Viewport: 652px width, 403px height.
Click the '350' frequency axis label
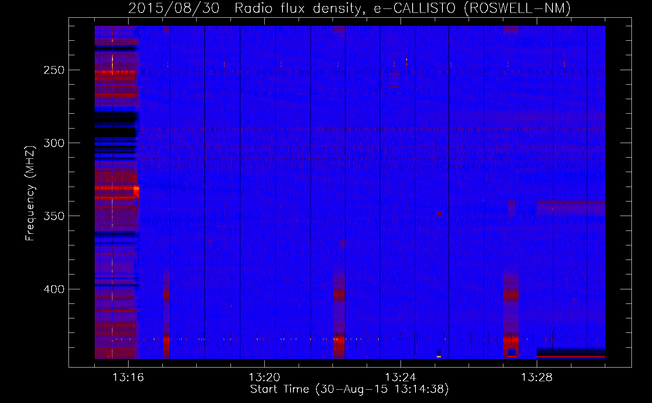[x=54, y=216]
